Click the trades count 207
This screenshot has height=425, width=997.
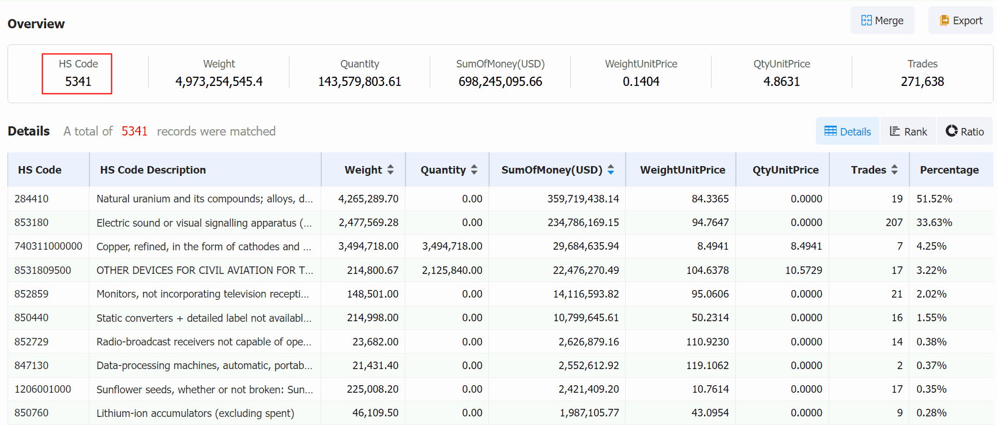point(894,223)
